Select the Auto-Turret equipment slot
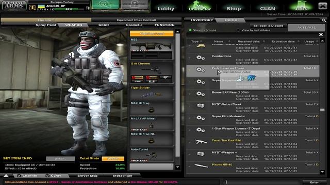Viewport: 330px width, 185px height. (x=151, y=155)
